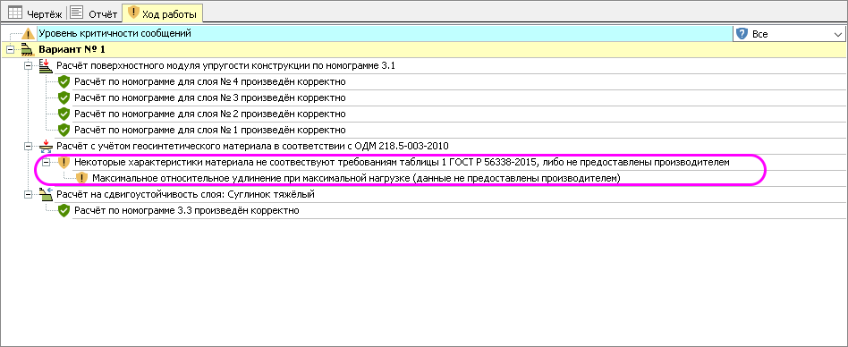The image size is (848, 347).
Task: Click green check for слоя № 3
Action: coord(64,97)
